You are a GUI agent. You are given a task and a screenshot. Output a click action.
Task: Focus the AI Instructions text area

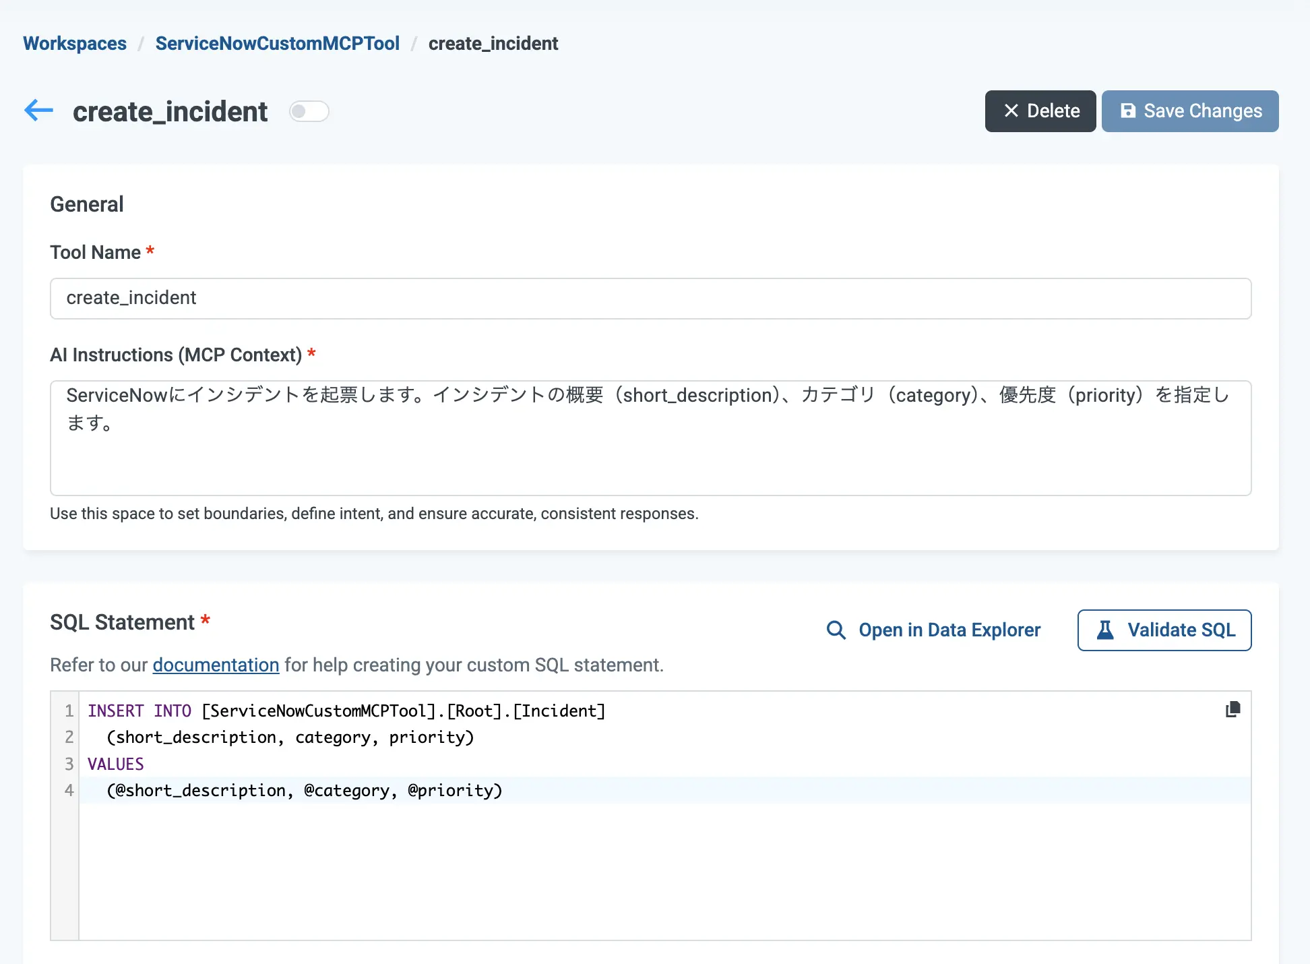click(650, 452)
